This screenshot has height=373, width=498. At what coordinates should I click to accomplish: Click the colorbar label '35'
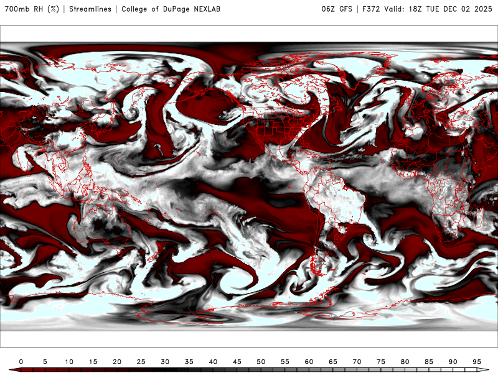tap(189, 362)
